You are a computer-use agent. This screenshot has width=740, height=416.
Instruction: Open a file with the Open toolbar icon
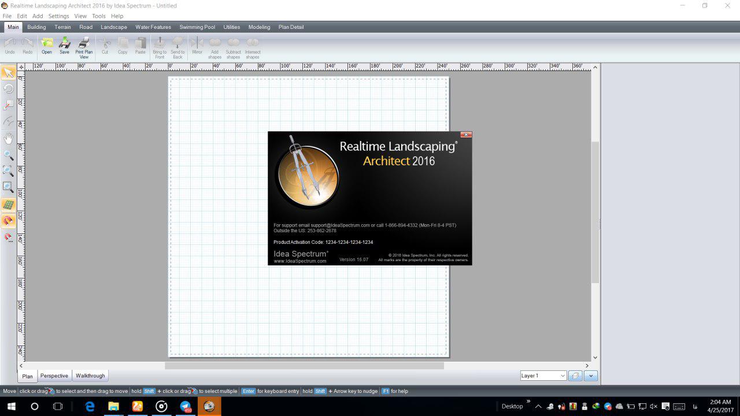click(47, 45)
